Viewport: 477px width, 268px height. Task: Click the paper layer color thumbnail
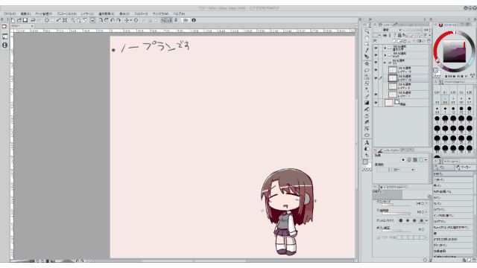(x=388, y=103)
